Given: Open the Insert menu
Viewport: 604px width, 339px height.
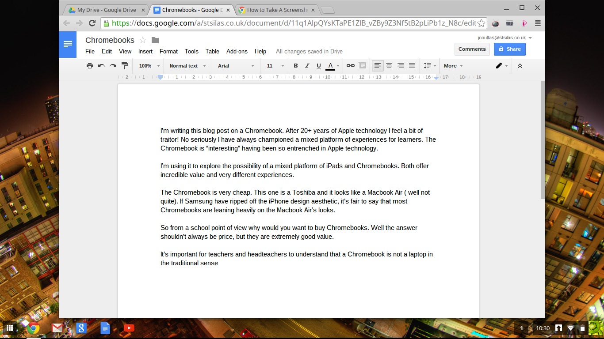Looking at the screenshot, I should [x=145, y=51].
